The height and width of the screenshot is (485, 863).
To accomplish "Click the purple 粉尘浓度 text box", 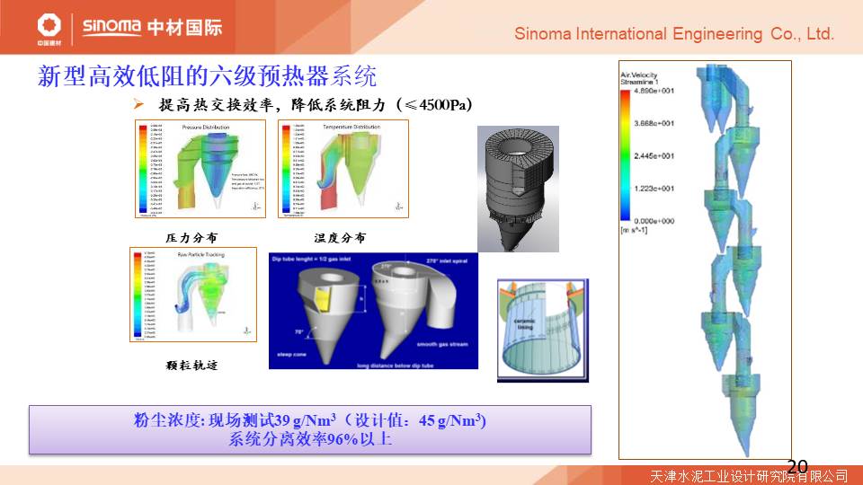I will click(x=310, y=429).
